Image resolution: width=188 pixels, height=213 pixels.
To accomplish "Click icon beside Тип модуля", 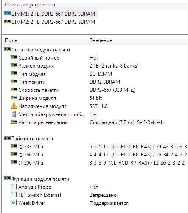I will click(x=14, y=74).
